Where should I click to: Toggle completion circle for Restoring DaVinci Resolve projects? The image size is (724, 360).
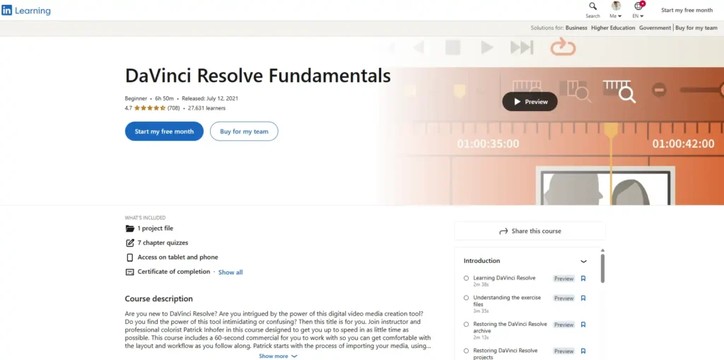466,351
